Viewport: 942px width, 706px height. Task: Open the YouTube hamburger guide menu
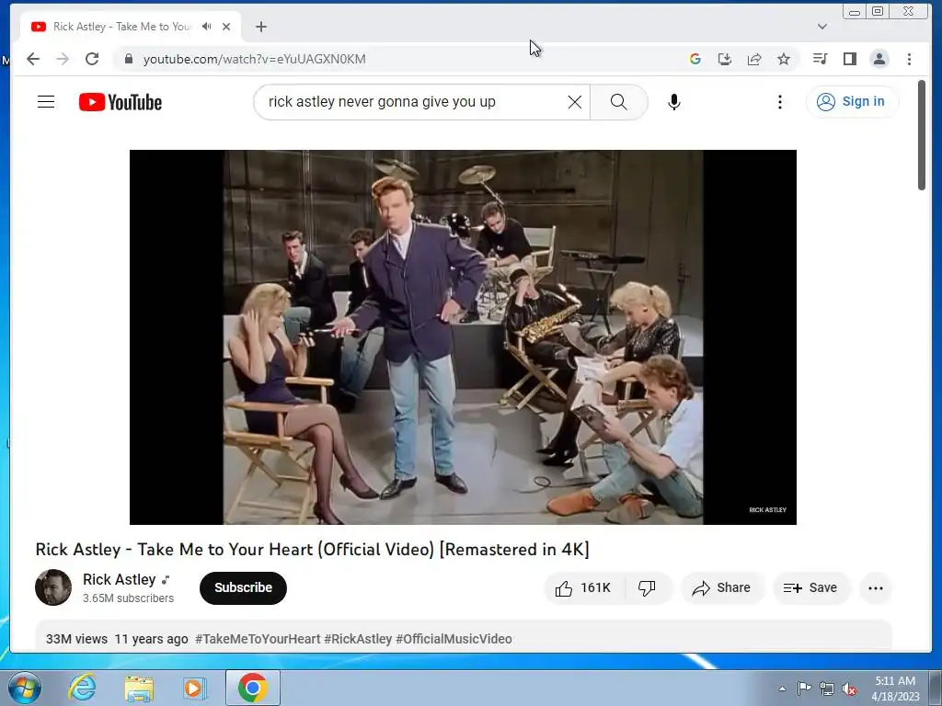pos(46,102)
